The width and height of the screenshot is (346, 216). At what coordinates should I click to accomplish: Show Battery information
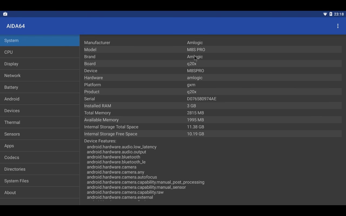40,87
